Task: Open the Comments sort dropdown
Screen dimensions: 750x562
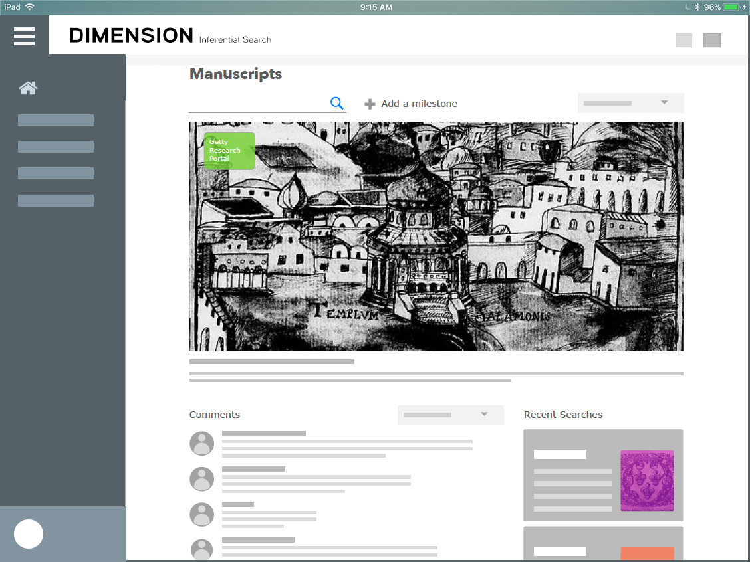Action: tap(450, 415)
